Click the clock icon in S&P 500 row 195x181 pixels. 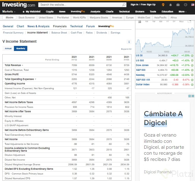coord(192,70)
